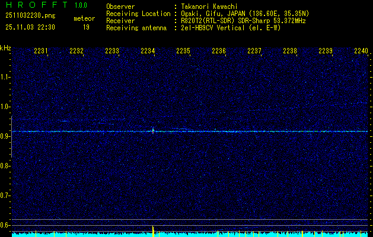
Task: Select the file name 2511032230.png
Action: click(30, 16)
